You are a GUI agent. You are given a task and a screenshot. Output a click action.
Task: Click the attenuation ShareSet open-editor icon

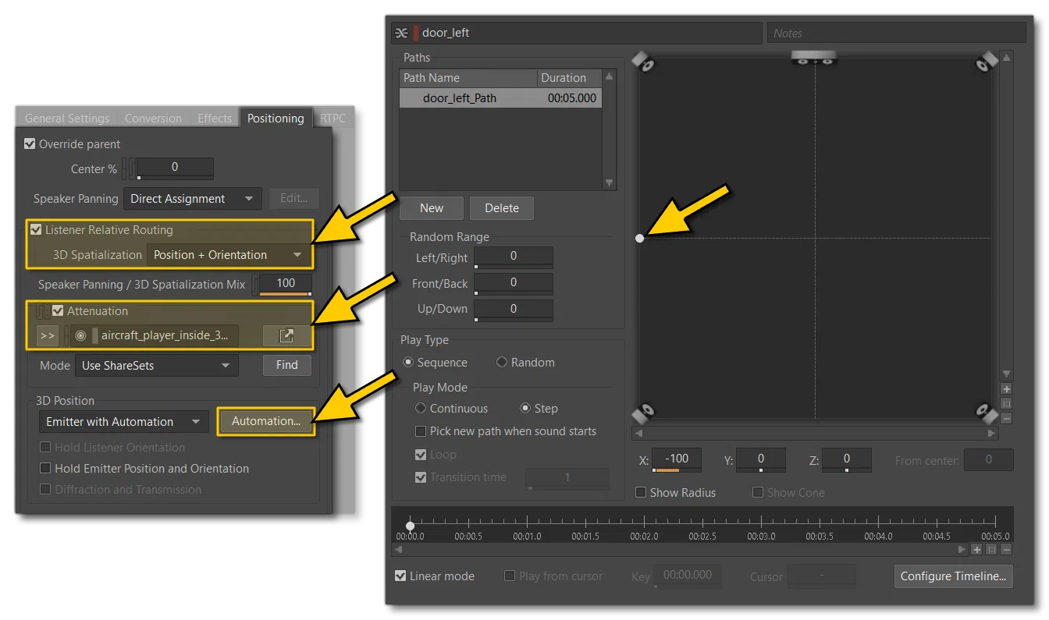286,335
